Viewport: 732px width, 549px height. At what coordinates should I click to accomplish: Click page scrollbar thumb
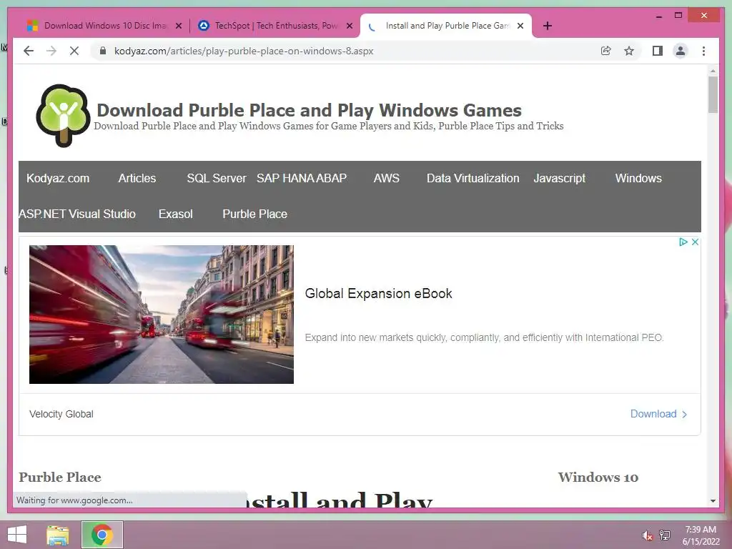click(x=713, y=95)
